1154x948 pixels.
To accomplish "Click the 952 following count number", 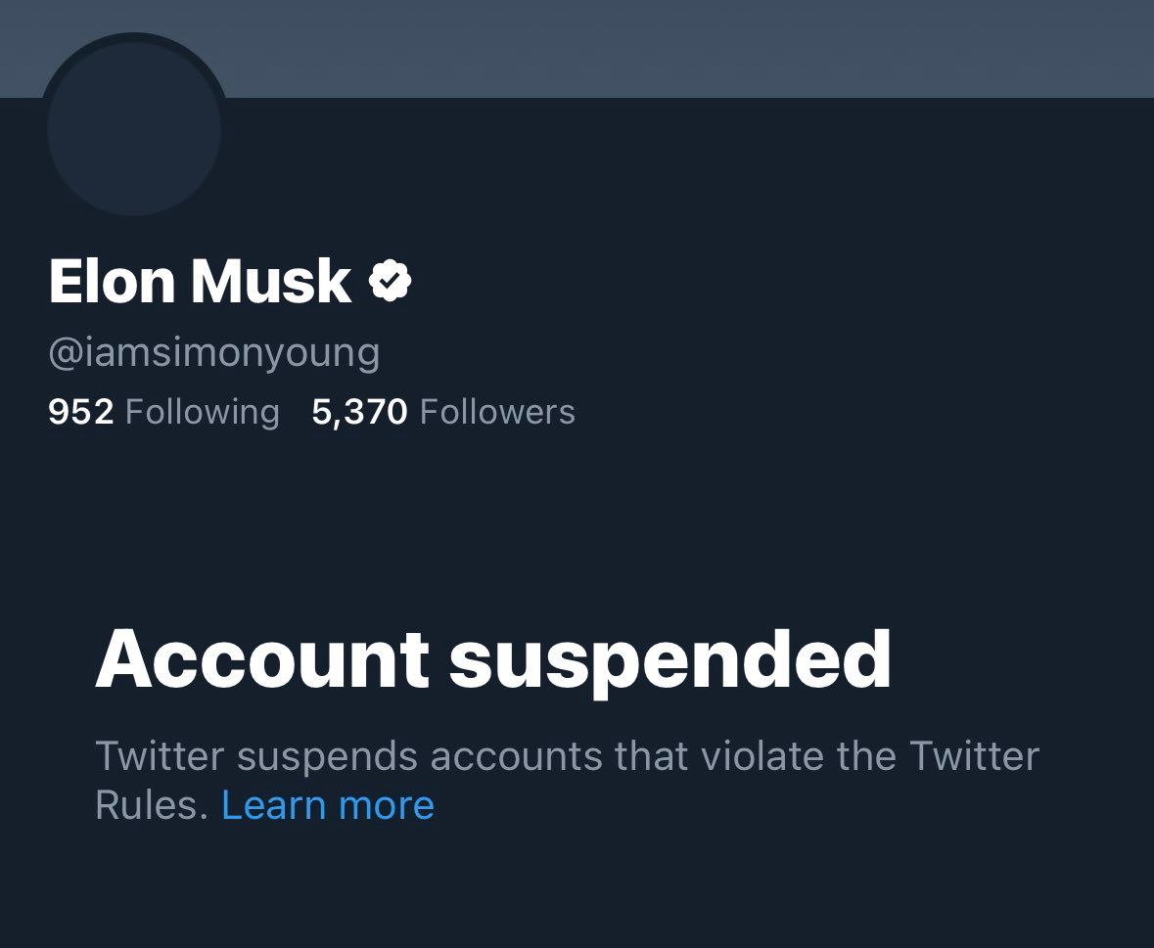I will (x=81, y=411).
